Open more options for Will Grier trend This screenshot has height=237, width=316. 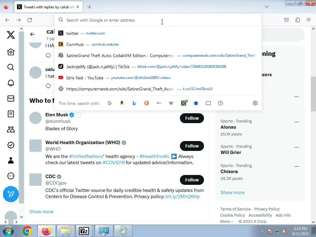tap(297, 147)
